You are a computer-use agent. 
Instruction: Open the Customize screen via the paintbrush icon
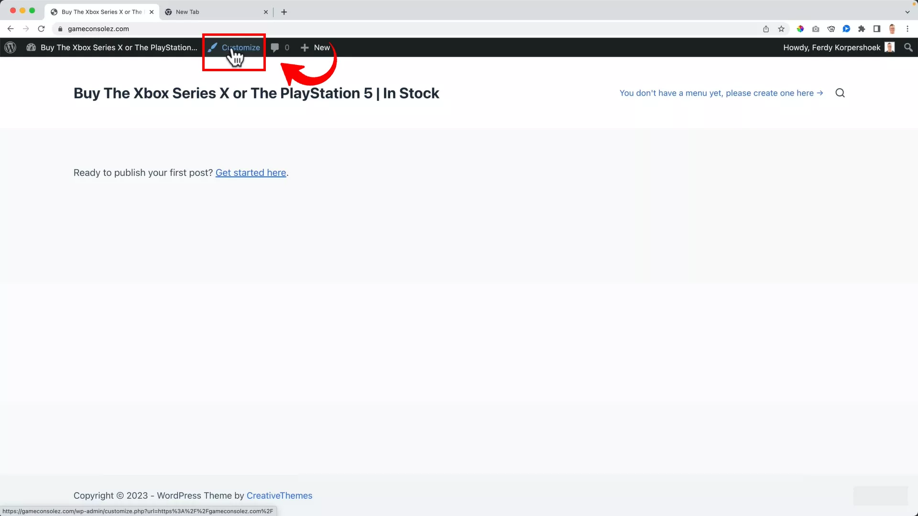pyautogui.click(x=212, y=47)
